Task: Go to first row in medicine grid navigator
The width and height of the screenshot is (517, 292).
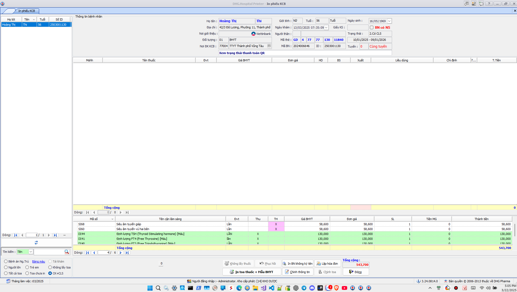Action: point(87,213)
